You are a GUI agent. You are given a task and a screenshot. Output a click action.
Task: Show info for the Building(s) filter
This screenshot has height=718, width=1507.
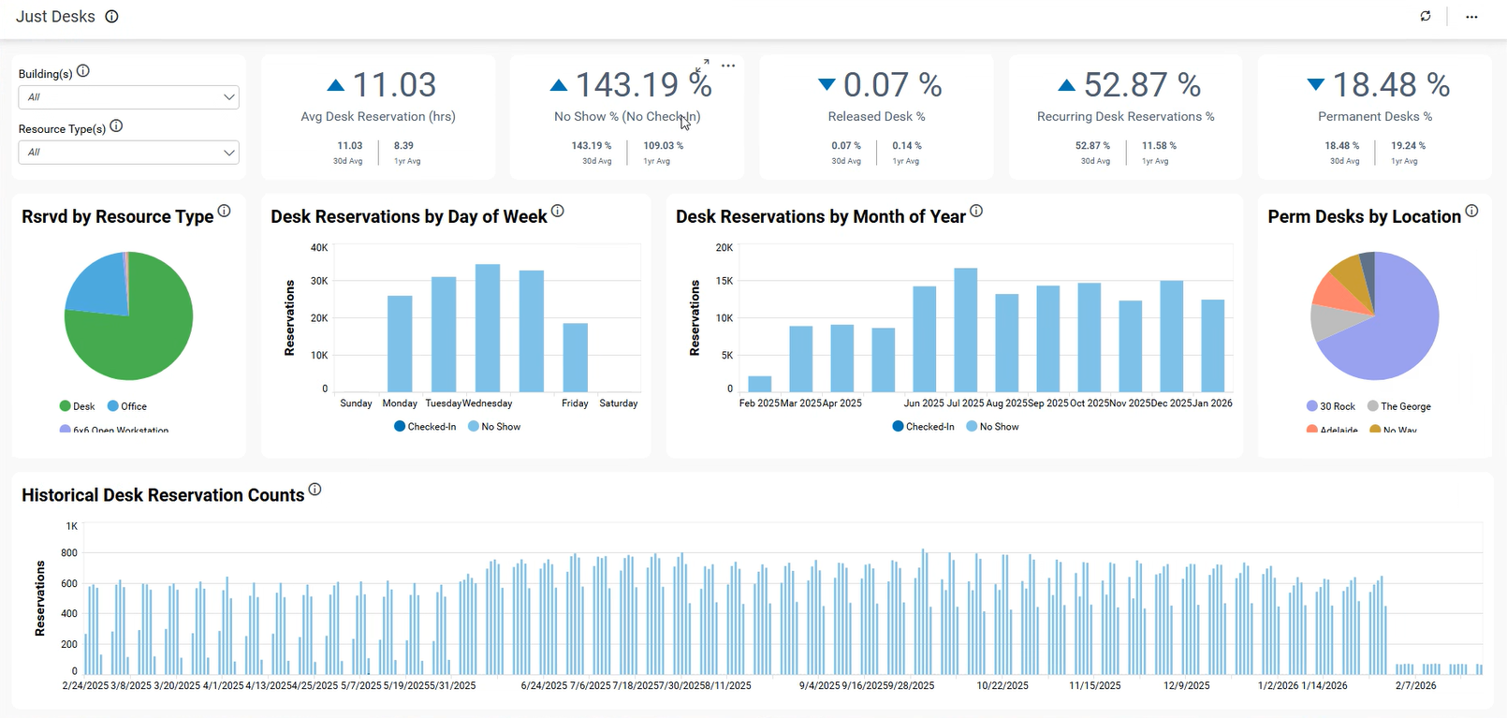83,71
